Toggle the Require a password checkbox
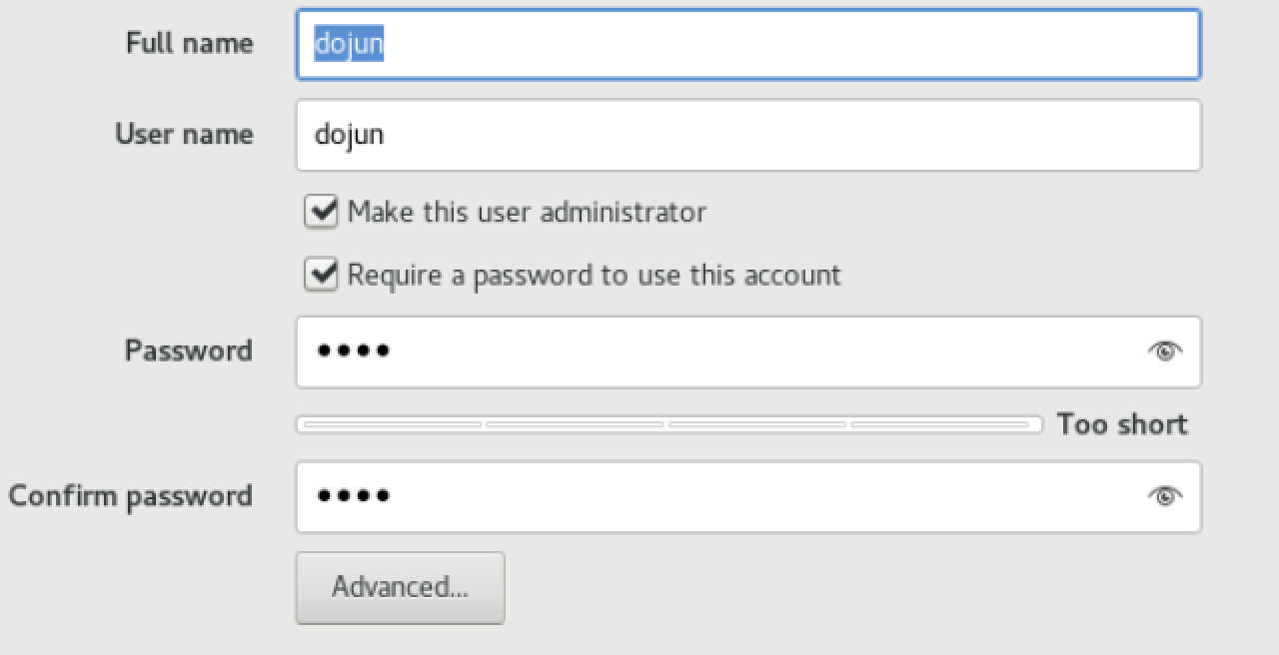 coord(321,275)
